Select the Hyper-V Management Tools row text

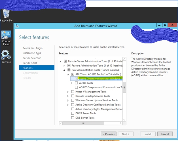point(91,92)
